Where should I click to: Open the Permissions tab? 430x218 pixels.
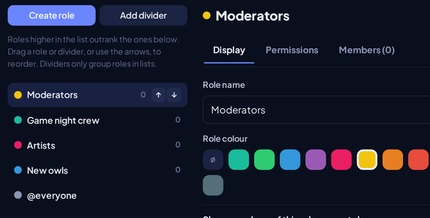click(x=292, y=50)
